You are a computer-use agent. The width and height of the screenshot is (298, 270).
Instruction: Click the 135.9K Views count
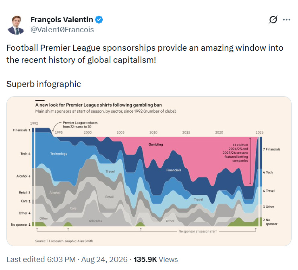click(x=156, y=260)
